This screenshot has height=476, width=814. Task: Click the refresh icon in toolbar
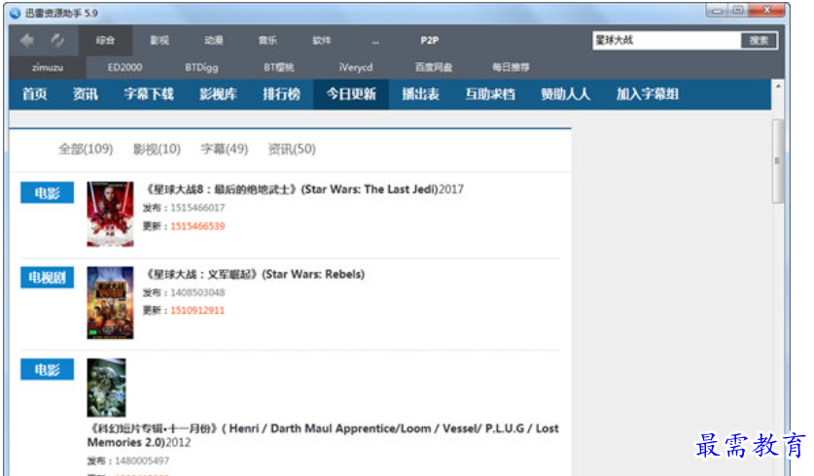tap(57, 40)
